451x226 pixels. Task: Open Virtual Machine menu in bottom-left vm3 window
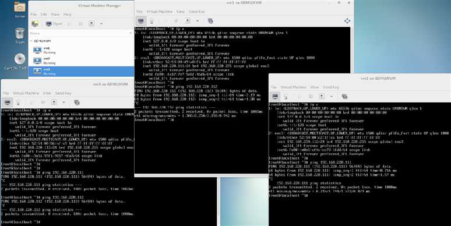[26, 93]
